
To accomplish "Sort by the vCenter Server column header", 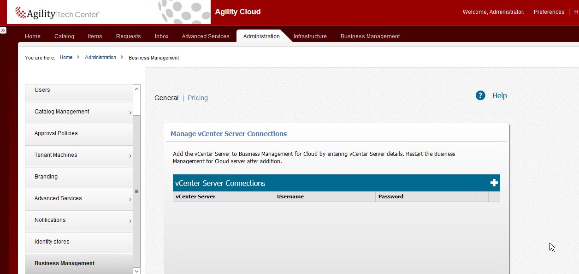I will tap(195, 197).
